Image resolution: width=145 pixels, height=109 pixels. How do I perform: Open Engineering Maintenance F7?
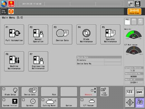pos(38,61)
